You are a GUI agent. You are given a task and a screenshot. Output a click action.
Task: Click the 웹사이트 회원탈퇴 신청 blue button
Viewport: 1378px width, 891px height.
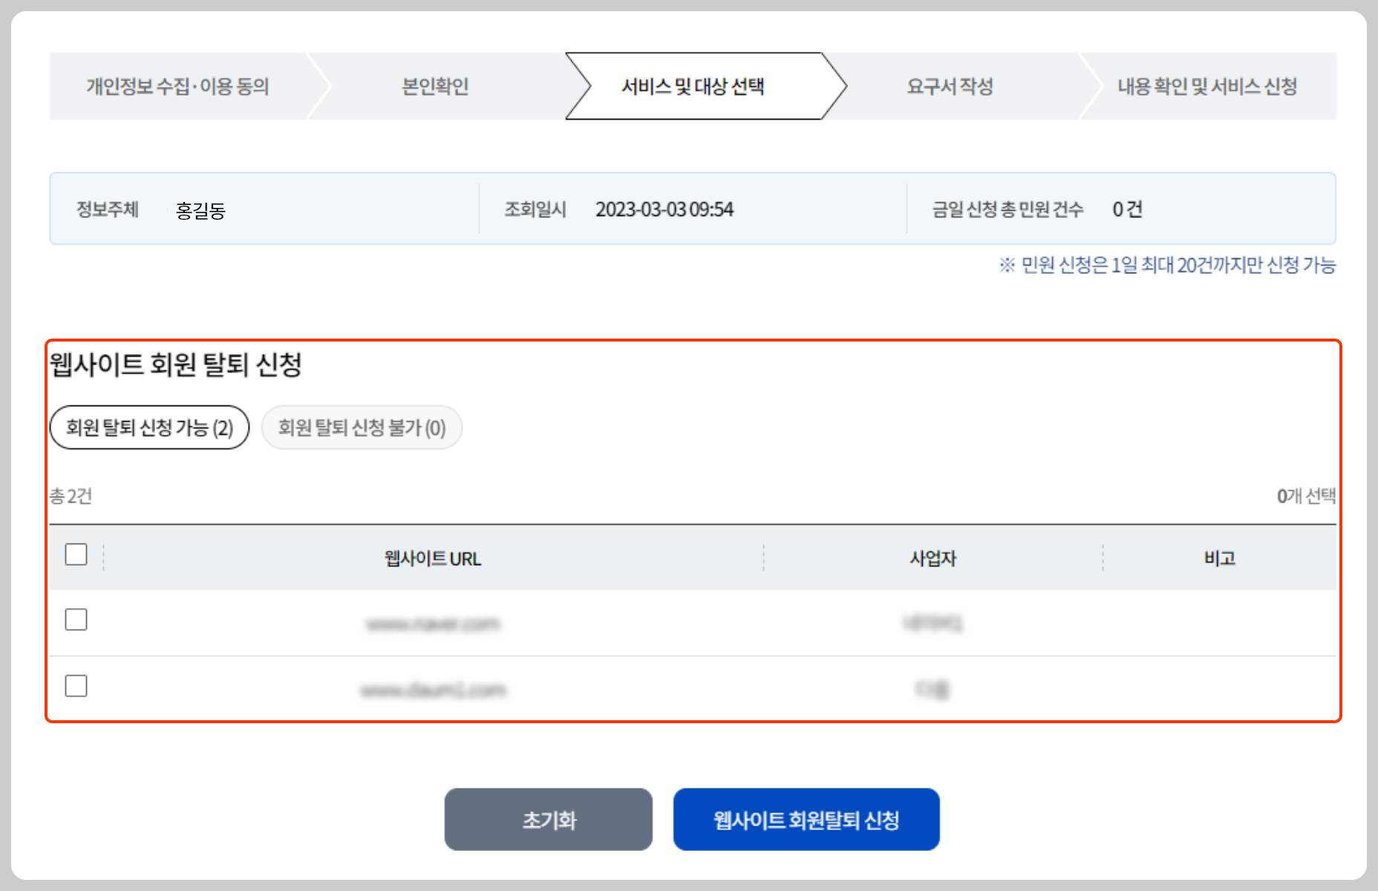(x=806, y=819)
